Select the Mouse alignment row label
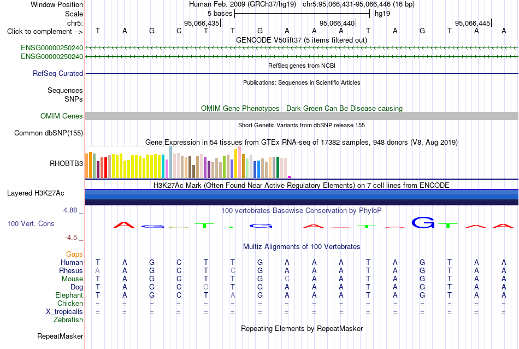The image size is (519, 349). [72, 279]
